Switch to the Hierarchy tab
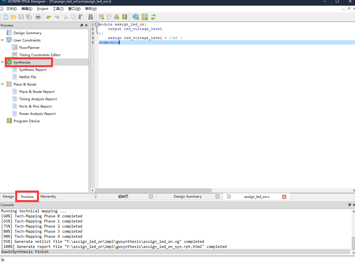 coord(48,197)
